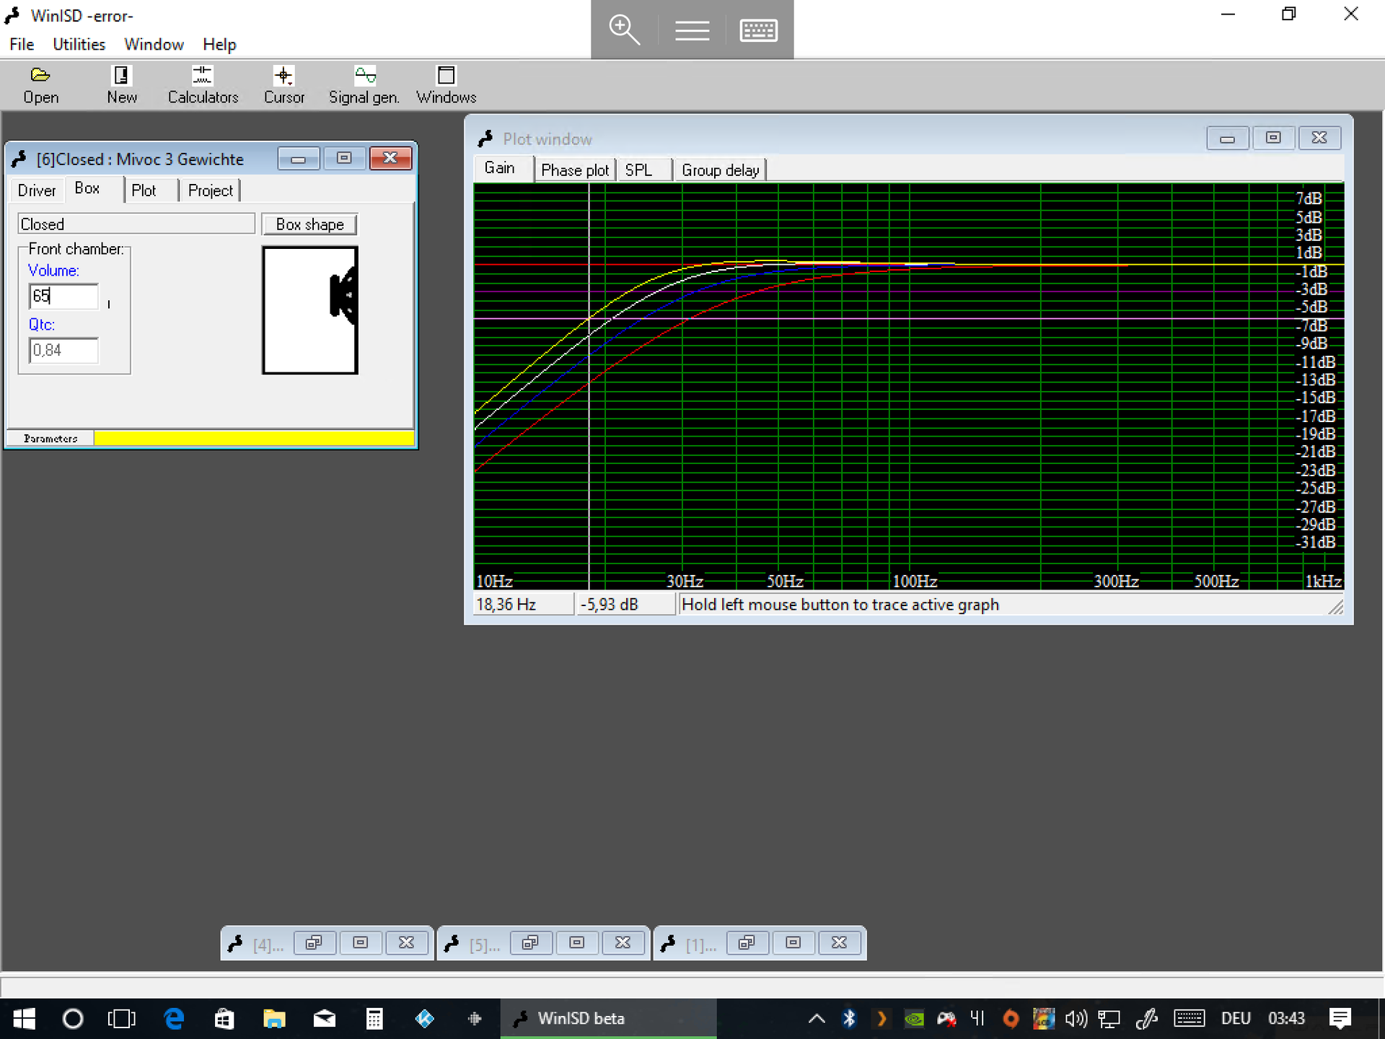Open Task View in taskbar
The height and width of the screenshot is (1039, 1385).
tap(121, 1019)
